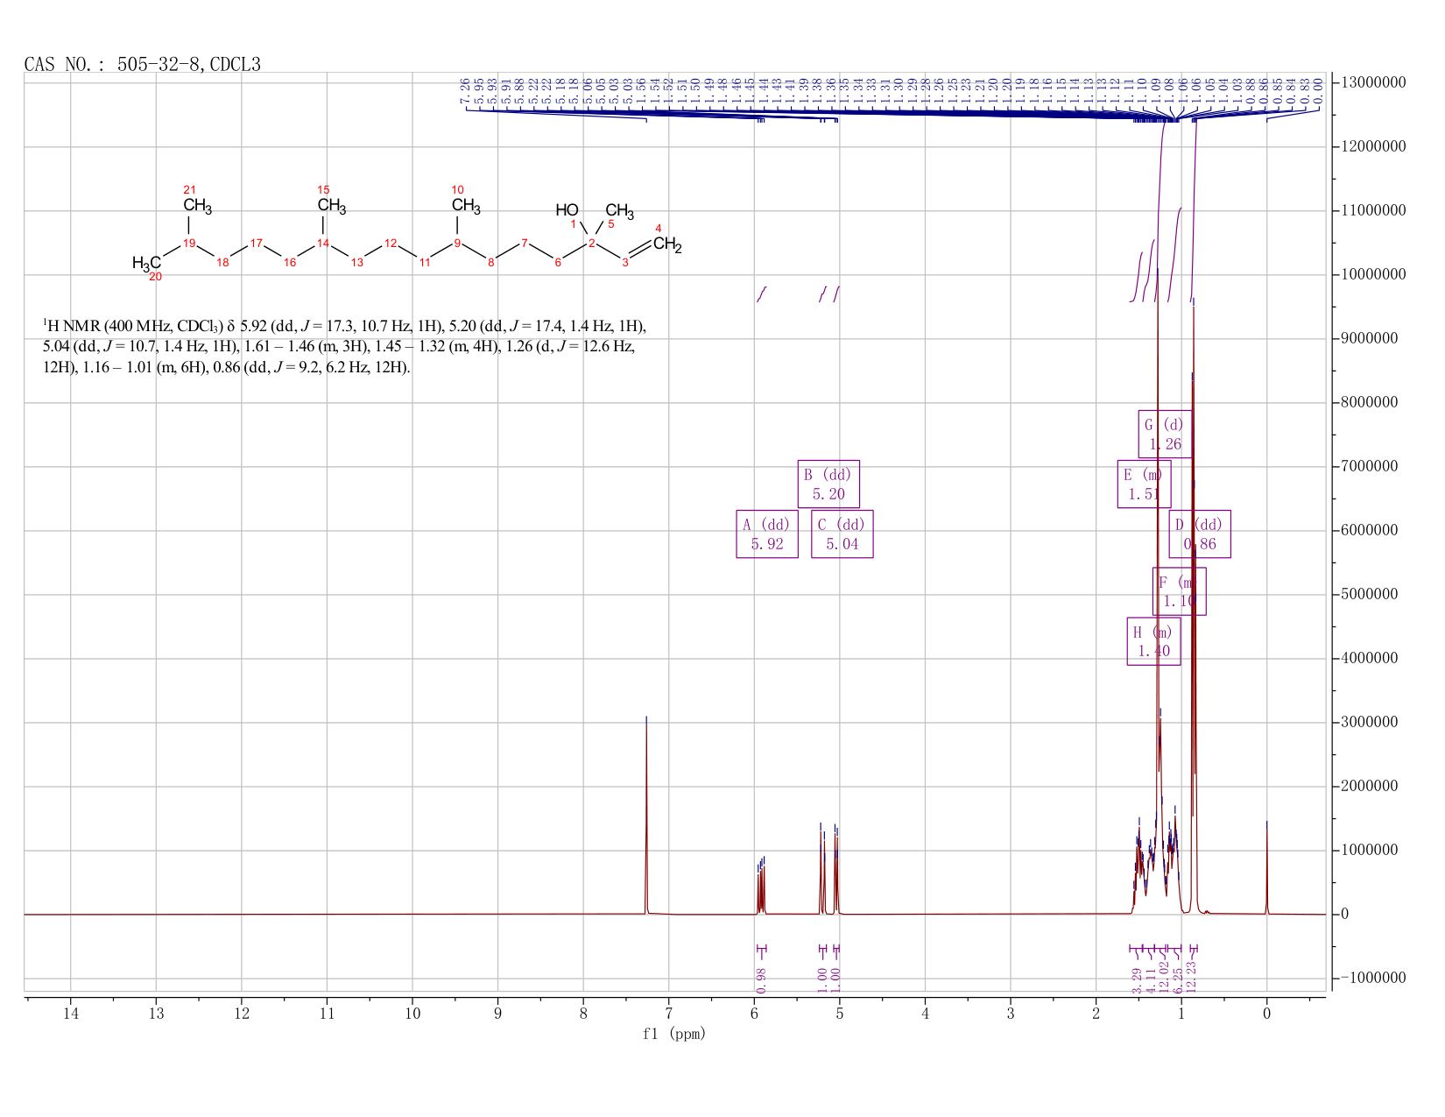Viewport: 1445px width, 1117px height.
Task: Click the TMS peak at 0 ppm
Action: coord(1266,867)
